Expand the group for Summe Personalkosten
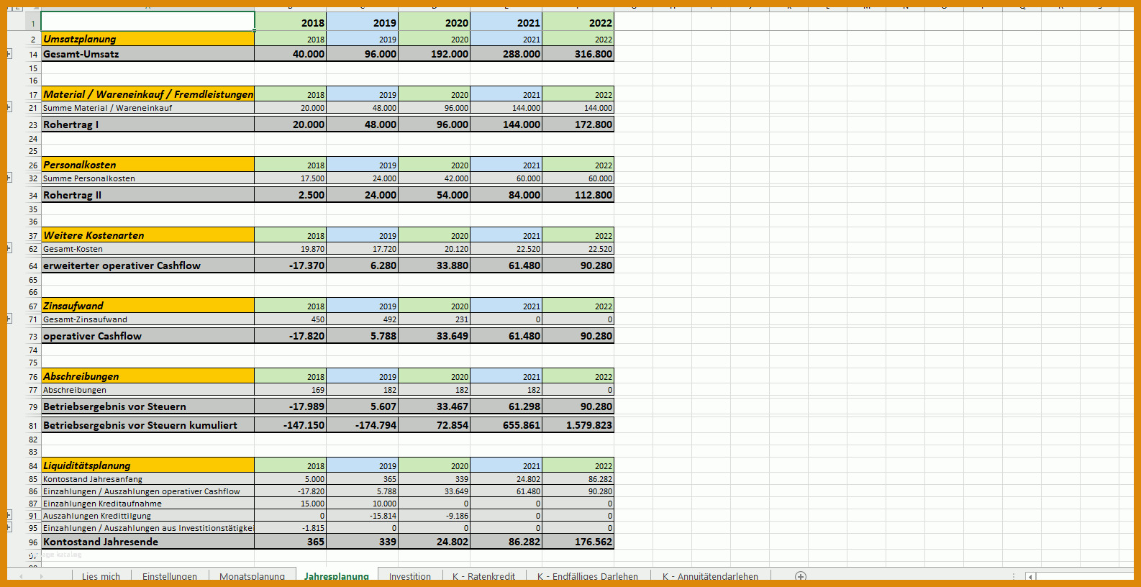1141x587 pixels. click(x=9, y=178)
